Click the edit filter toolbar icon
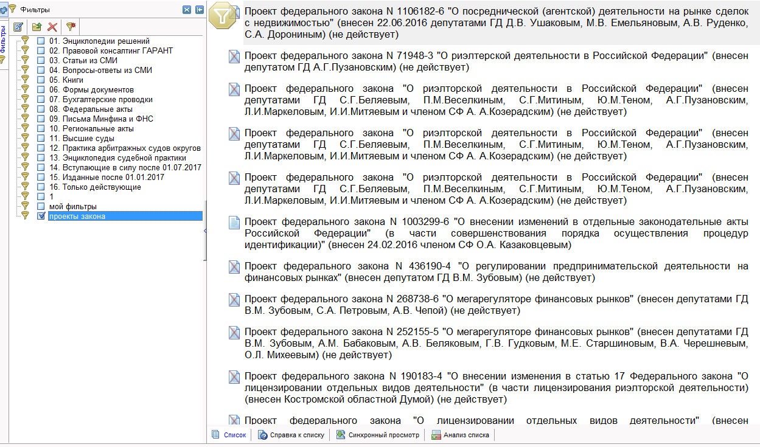 [x=18, y=27]
